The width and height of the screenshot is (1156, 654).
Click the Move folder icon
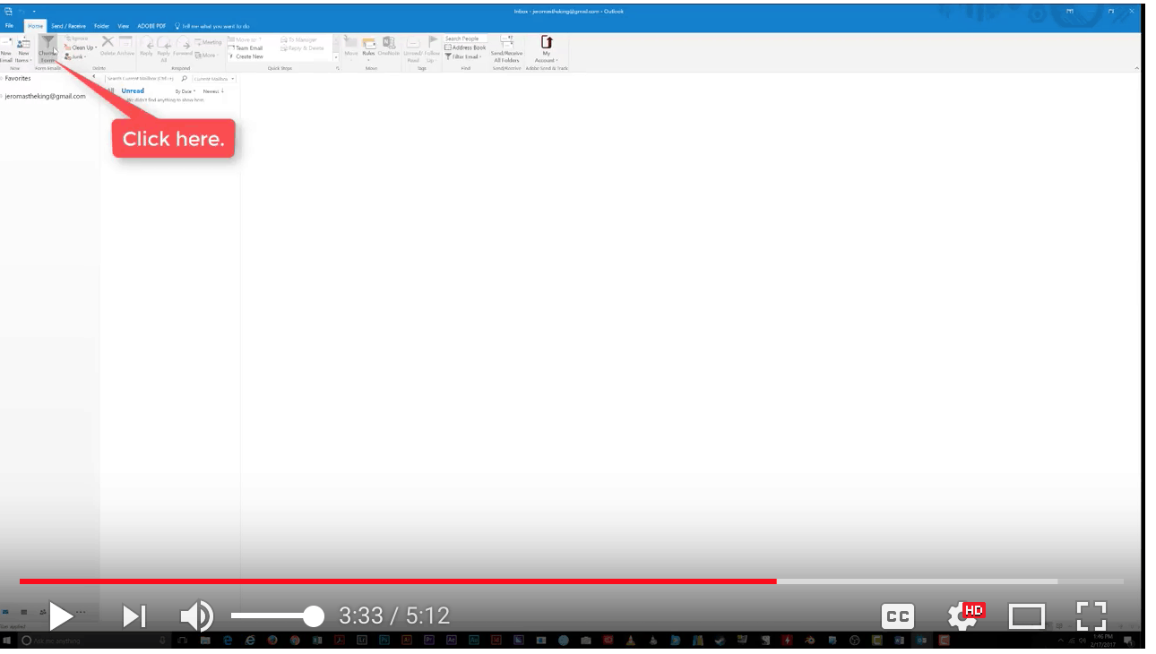(351, 47)
